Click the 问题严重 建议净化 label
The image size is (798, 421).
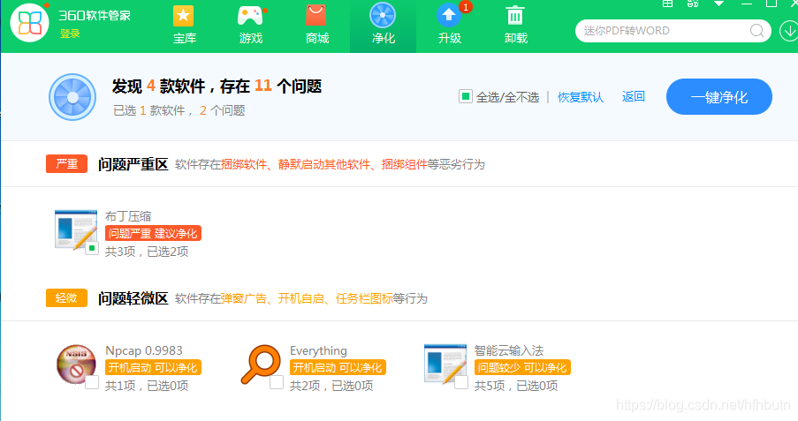153,233
